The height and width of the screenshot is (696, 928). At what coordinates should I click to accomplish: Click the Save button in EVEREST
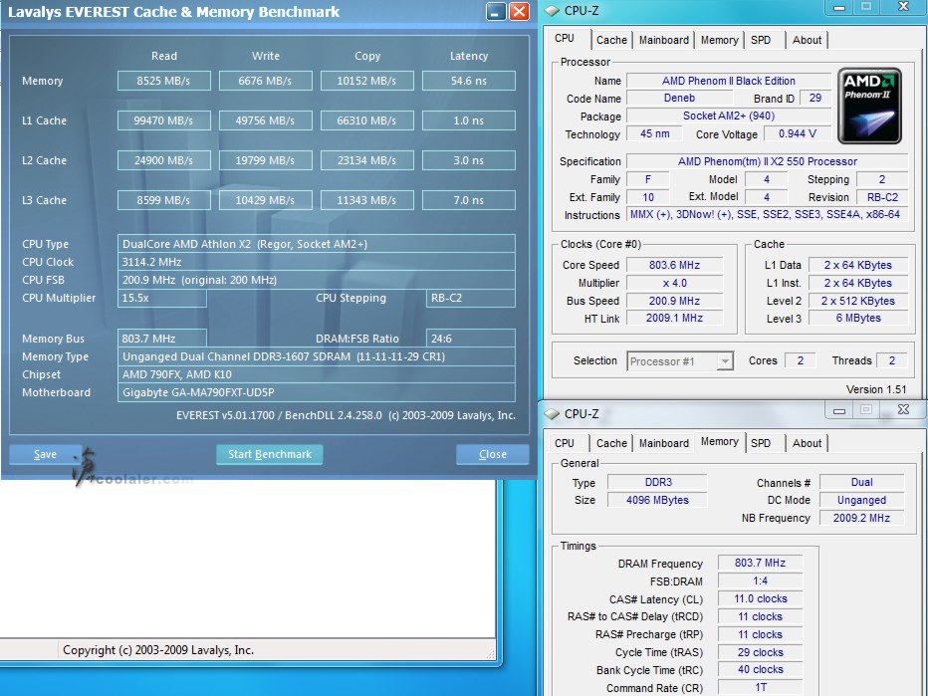(46, 454)
